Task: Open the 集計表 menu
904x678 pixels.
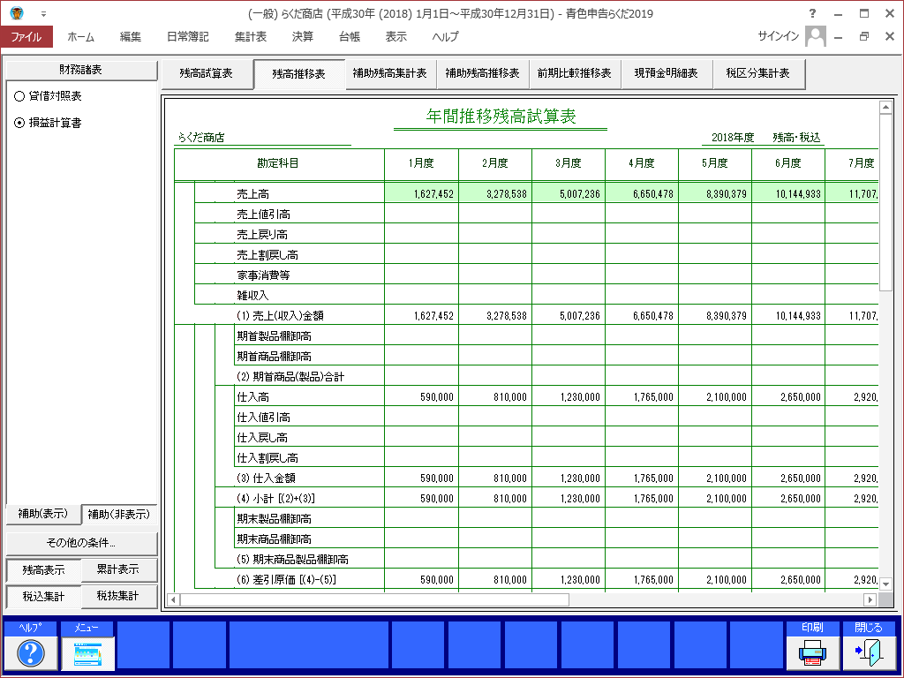Action: coord(251,36)
